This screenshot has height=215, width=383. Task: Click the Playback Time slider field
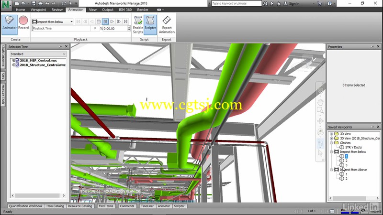(x=61, y=28)
